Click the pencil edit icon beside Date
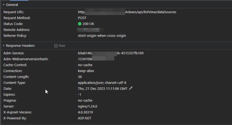232x125 pixels. 131,88
